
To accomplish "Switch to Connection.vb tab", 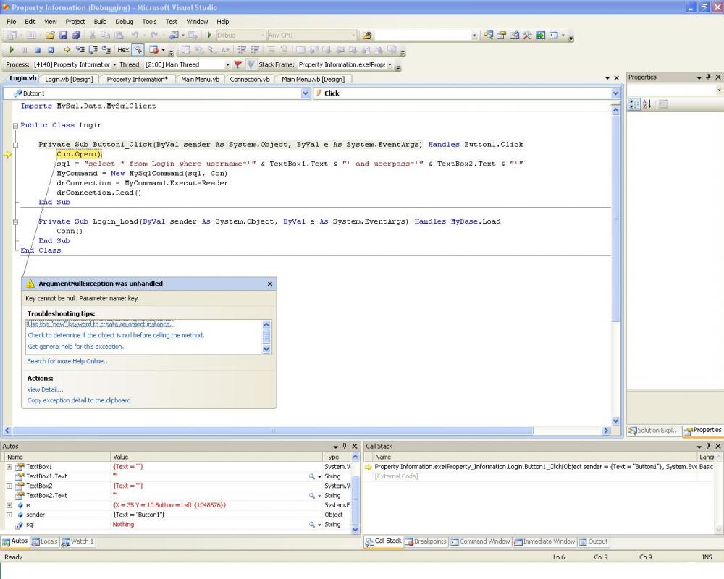I will 250,80.
